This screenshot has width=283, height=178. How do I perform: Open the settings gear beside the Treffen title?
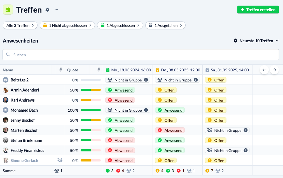point(47,10)
